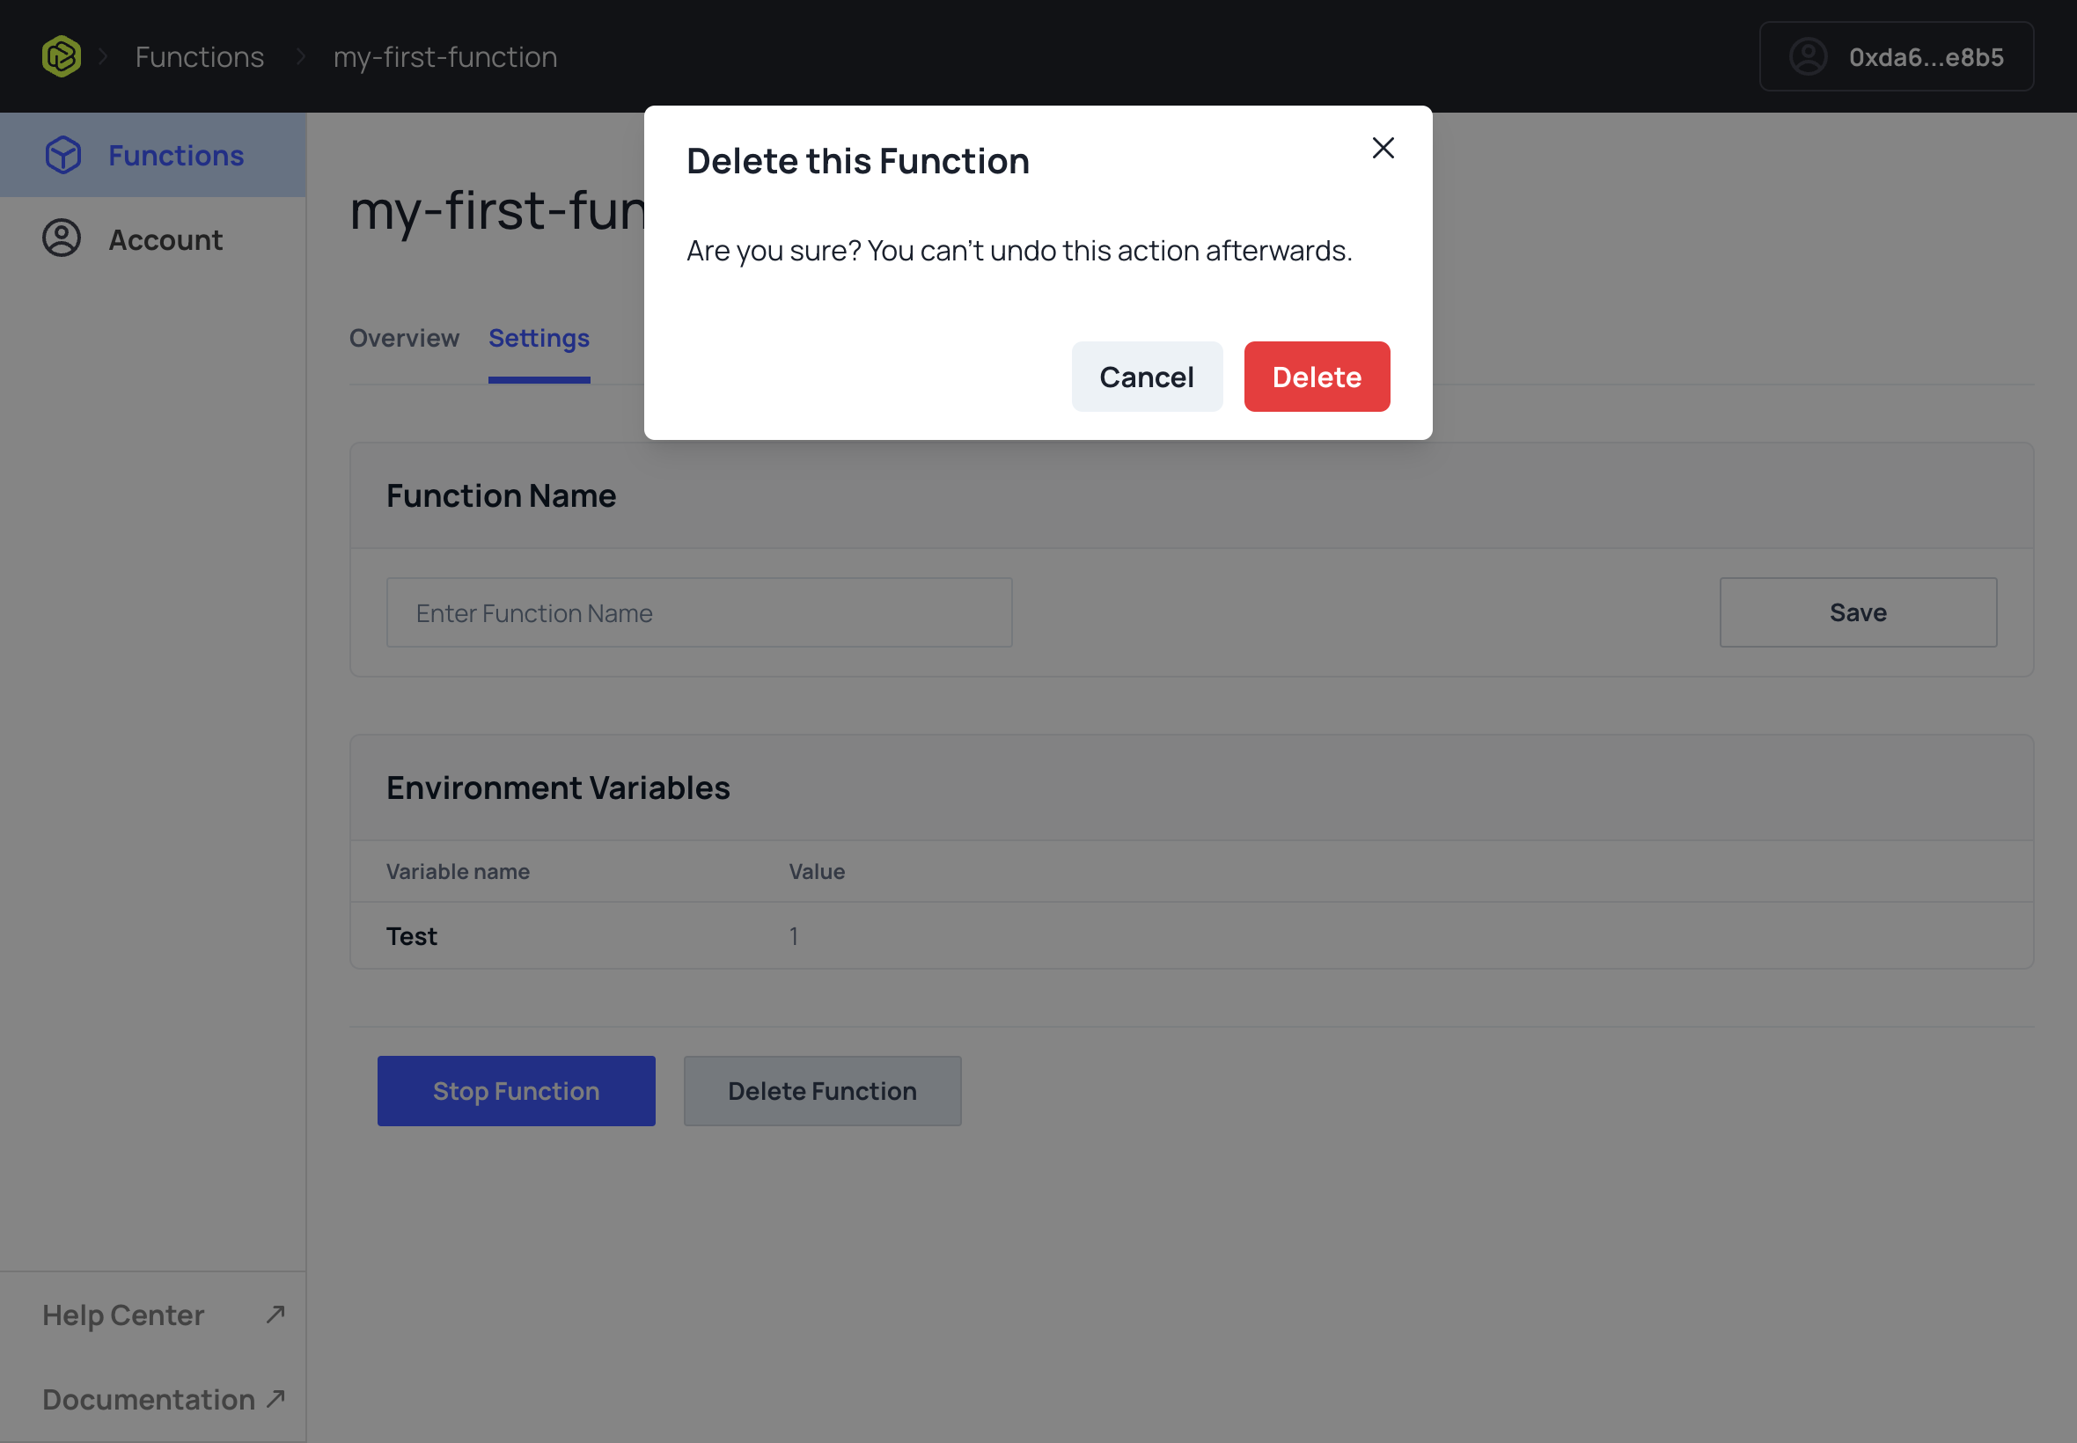
Task: Confirm with the red Delete button
Action: click(1316, 377)
